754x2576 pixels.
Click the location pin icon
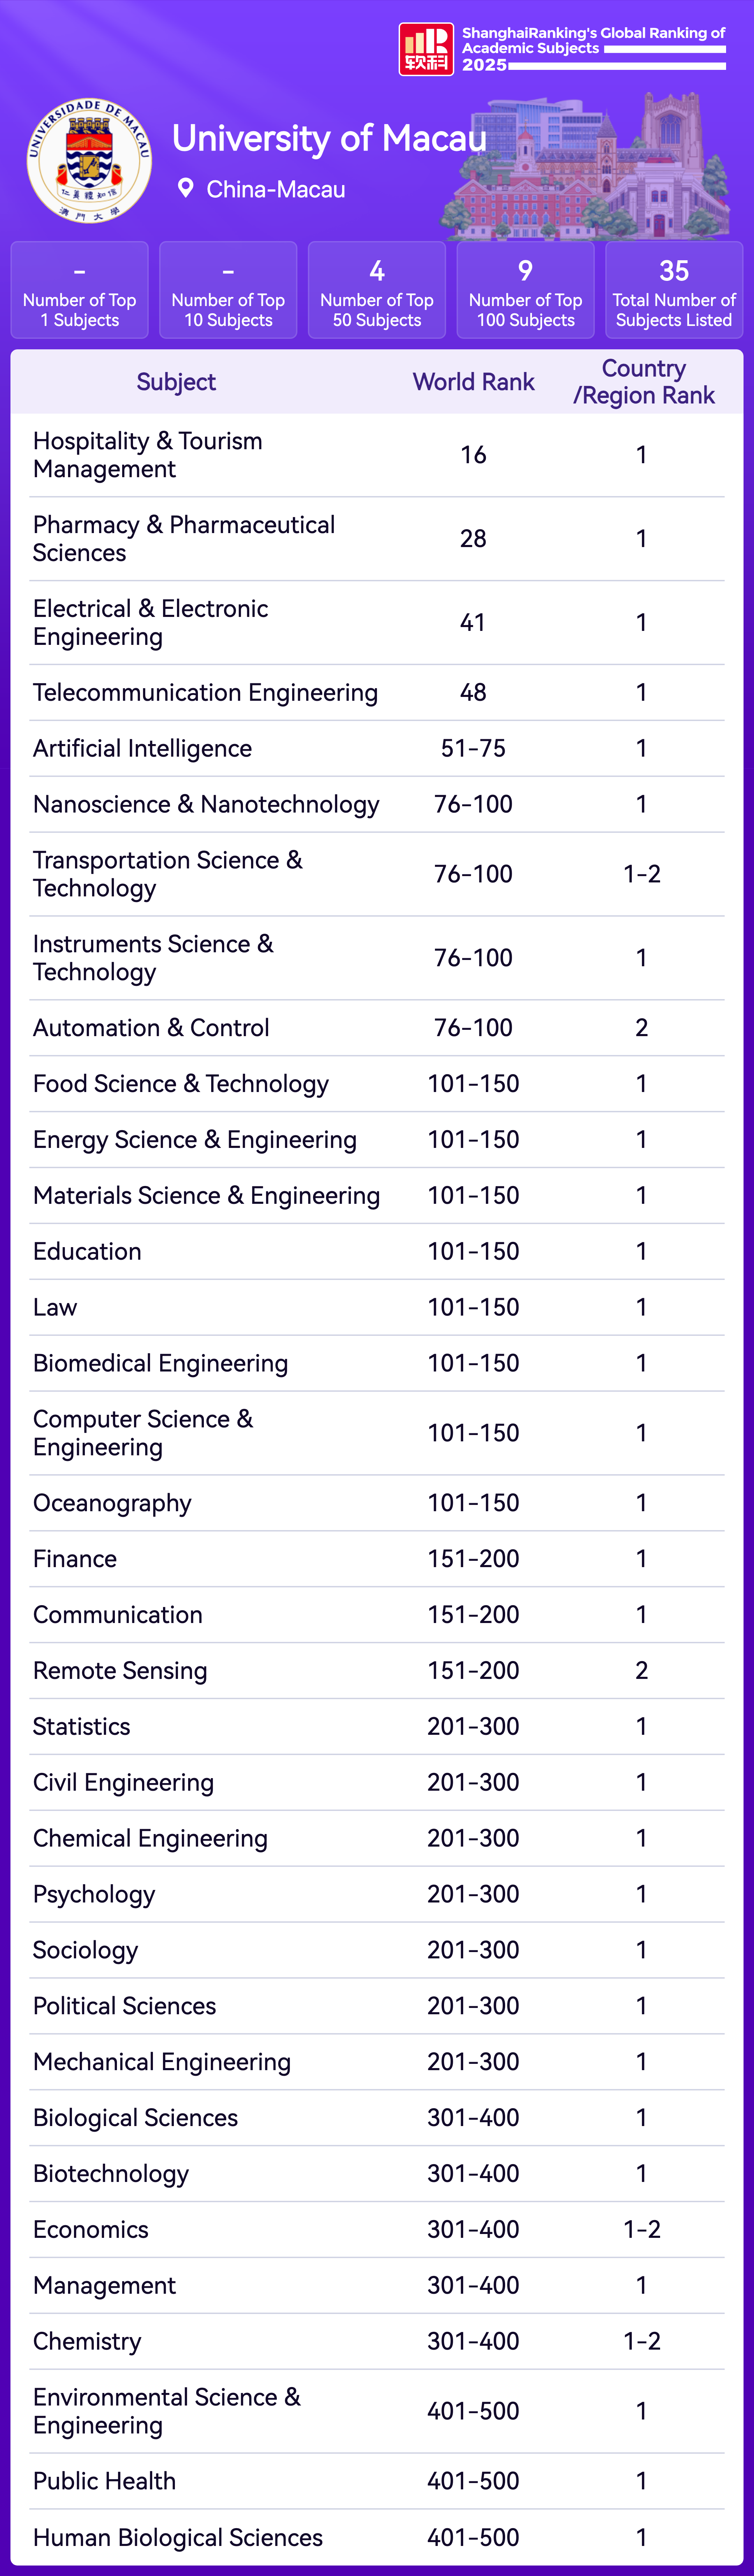pyautogui.click(x=185, y=188)
